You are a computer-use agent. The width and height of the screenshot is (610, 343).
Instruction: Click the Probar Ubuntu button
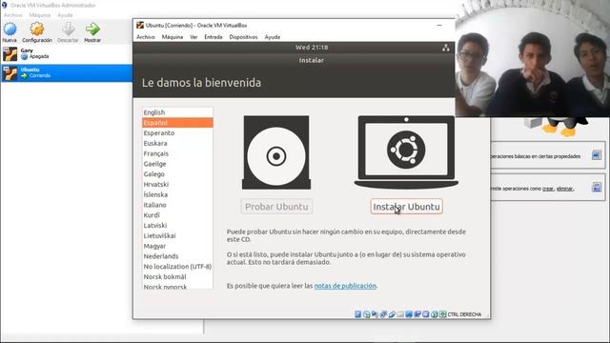click(276, 207)
